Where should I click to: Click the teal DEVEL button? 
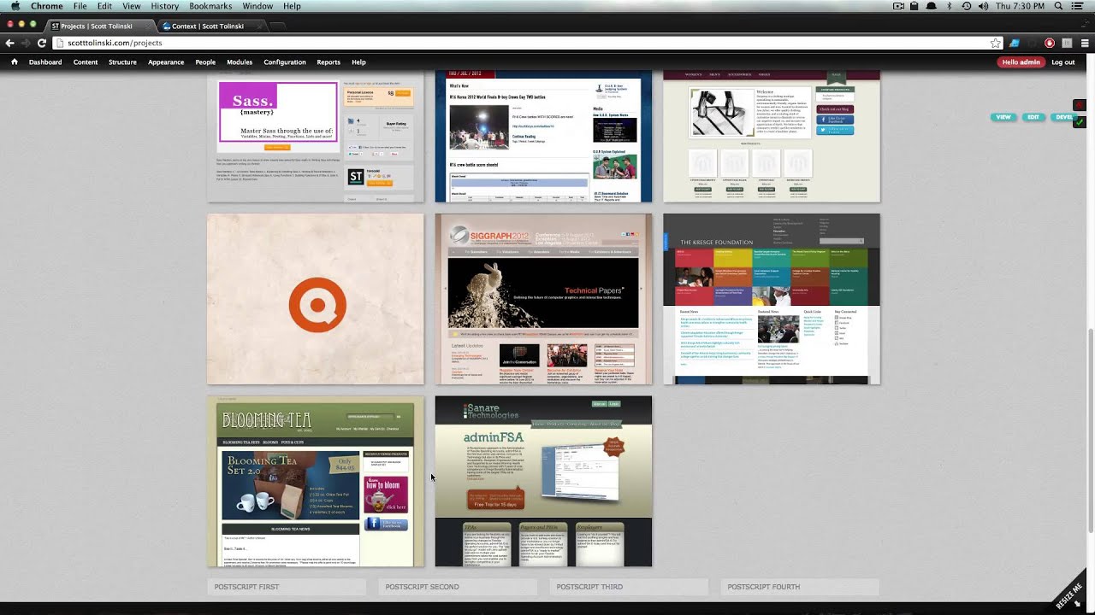click(1063, 117)
